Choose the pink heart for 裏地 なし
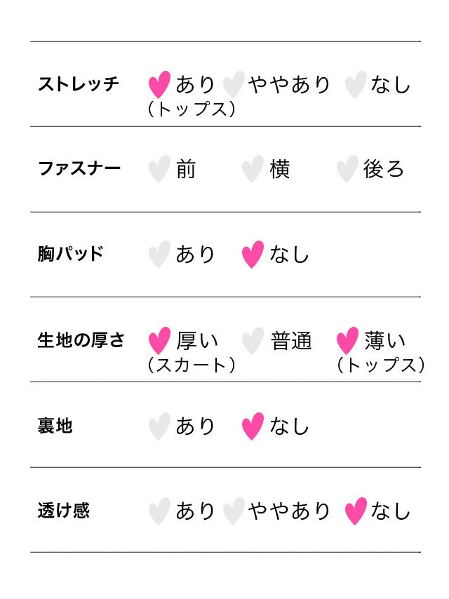The height and width of the screenshot is (599, 449). click(253, 426)
